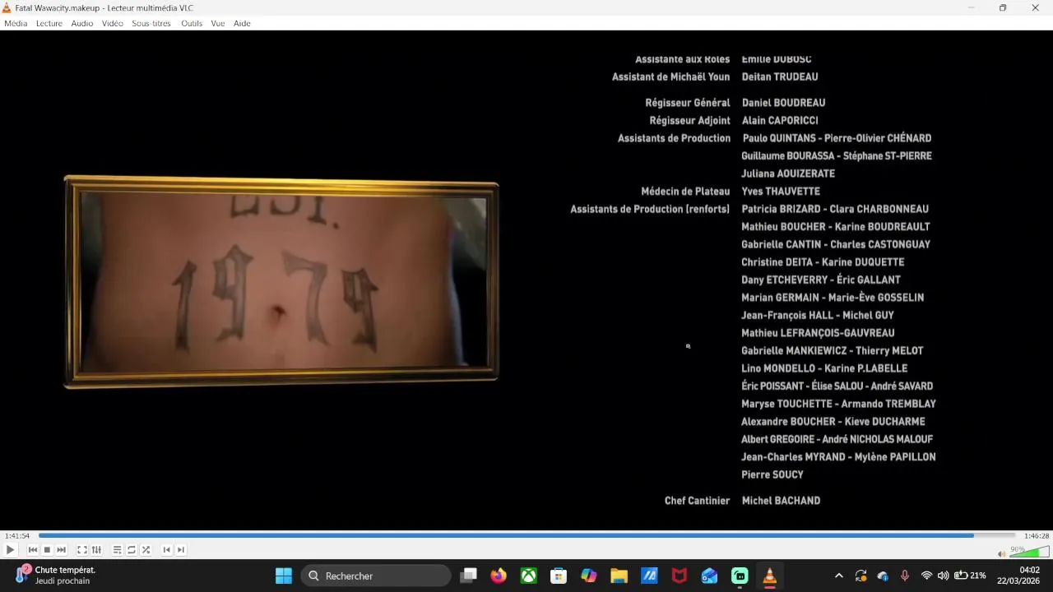Toggle loop repeat mode
This screenshot has height=592, width=1053.
pos(132,550)
